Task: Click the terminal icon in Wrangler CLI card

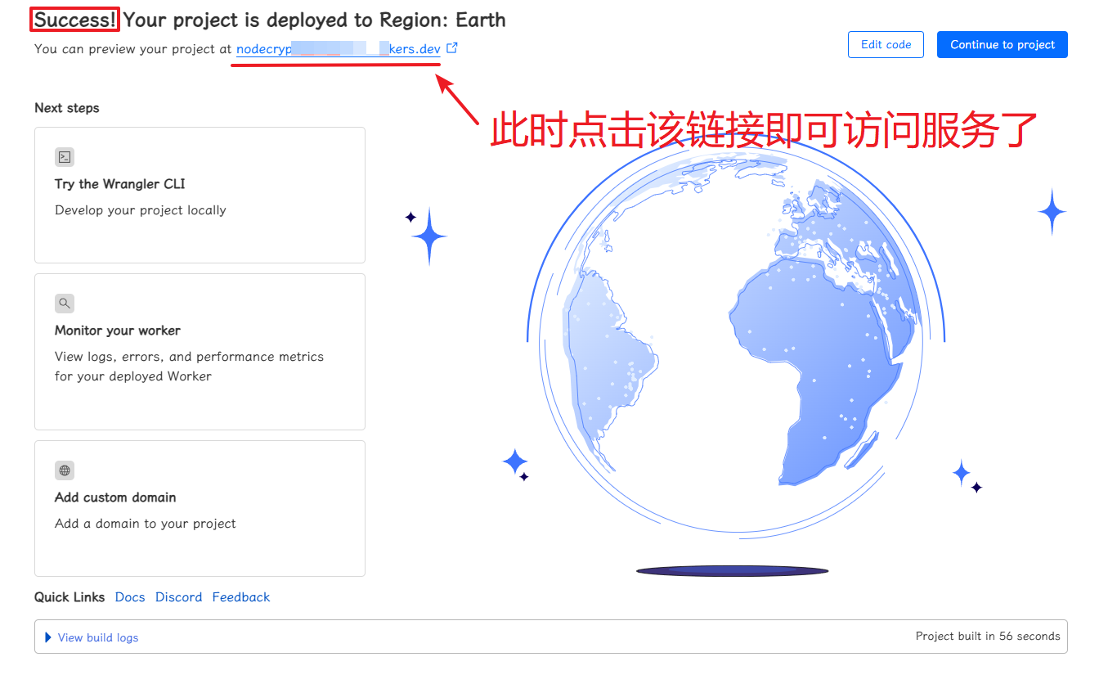Action: pyautogui.click(x=65, y=157)
